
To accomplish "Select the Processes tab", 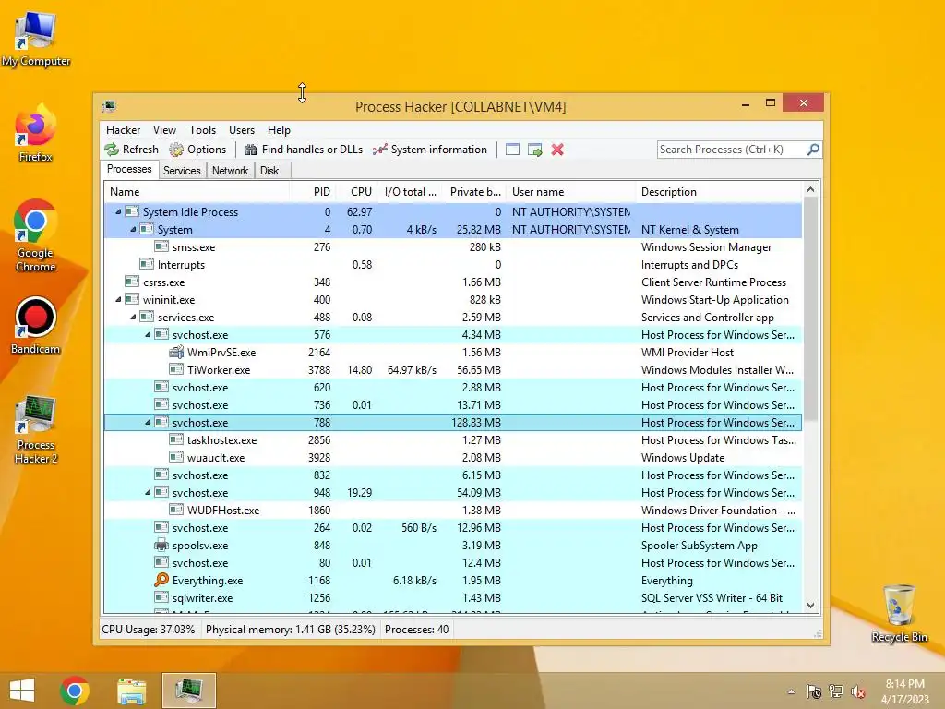I will click(x=129, y=170).
